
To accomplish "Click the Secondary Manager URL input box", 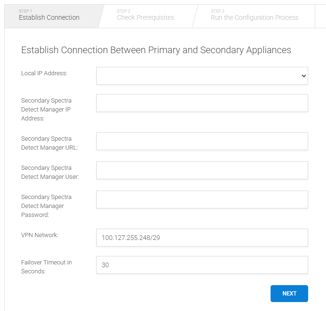I will [202, 141].
